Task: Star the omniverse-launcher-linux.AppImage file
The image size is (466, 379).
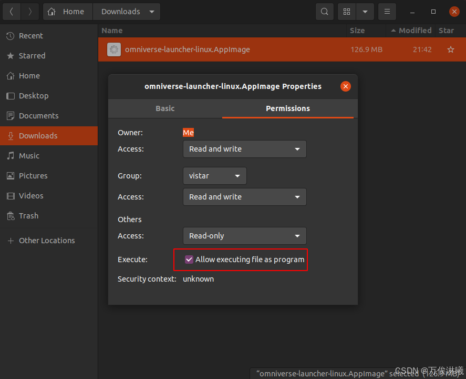Action: pyautogui.click(x=451, y=49)
